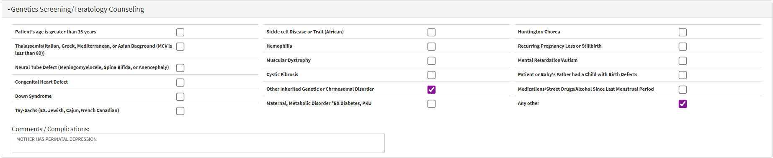Screen dimensions: 773x158
Task: Tick the Cystic Fibrosis checkbox
Action: [x=431, y=75]
